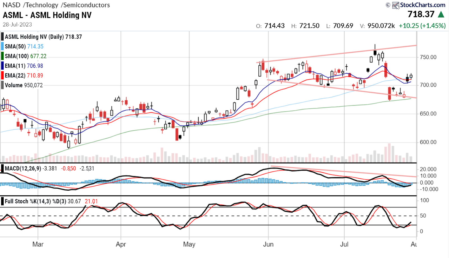
Task: Click the open price "714.43"
Action: (x=274, y=26)
